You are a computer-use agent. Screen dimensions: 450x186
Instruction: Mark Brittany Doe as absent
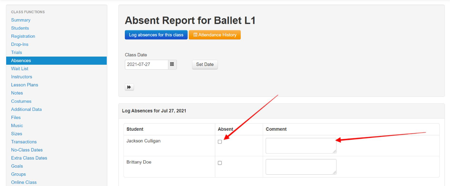coord(220,163)
